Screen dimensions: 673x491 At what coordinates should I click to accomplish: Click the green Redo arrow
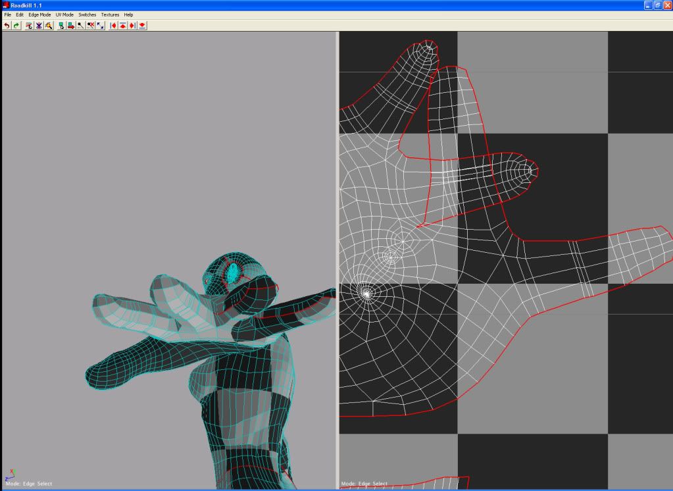16,26
